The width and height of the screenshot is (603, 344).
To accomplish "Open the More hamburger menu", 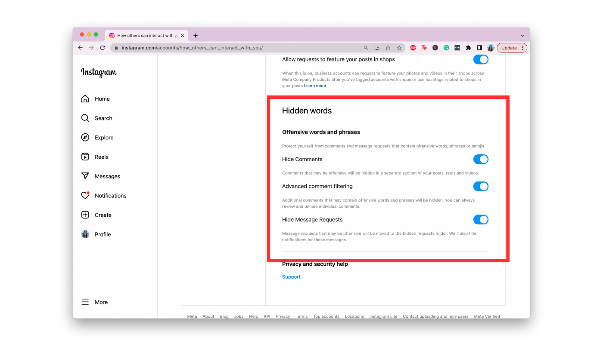I will click(x=85, y=302).
